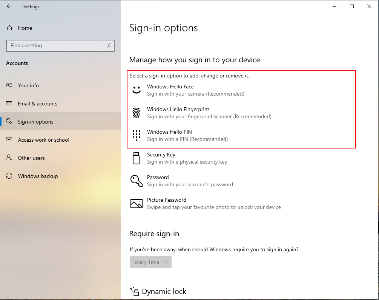Maximize the Settings window
379x300 pixels.
(x=352, y=6)
